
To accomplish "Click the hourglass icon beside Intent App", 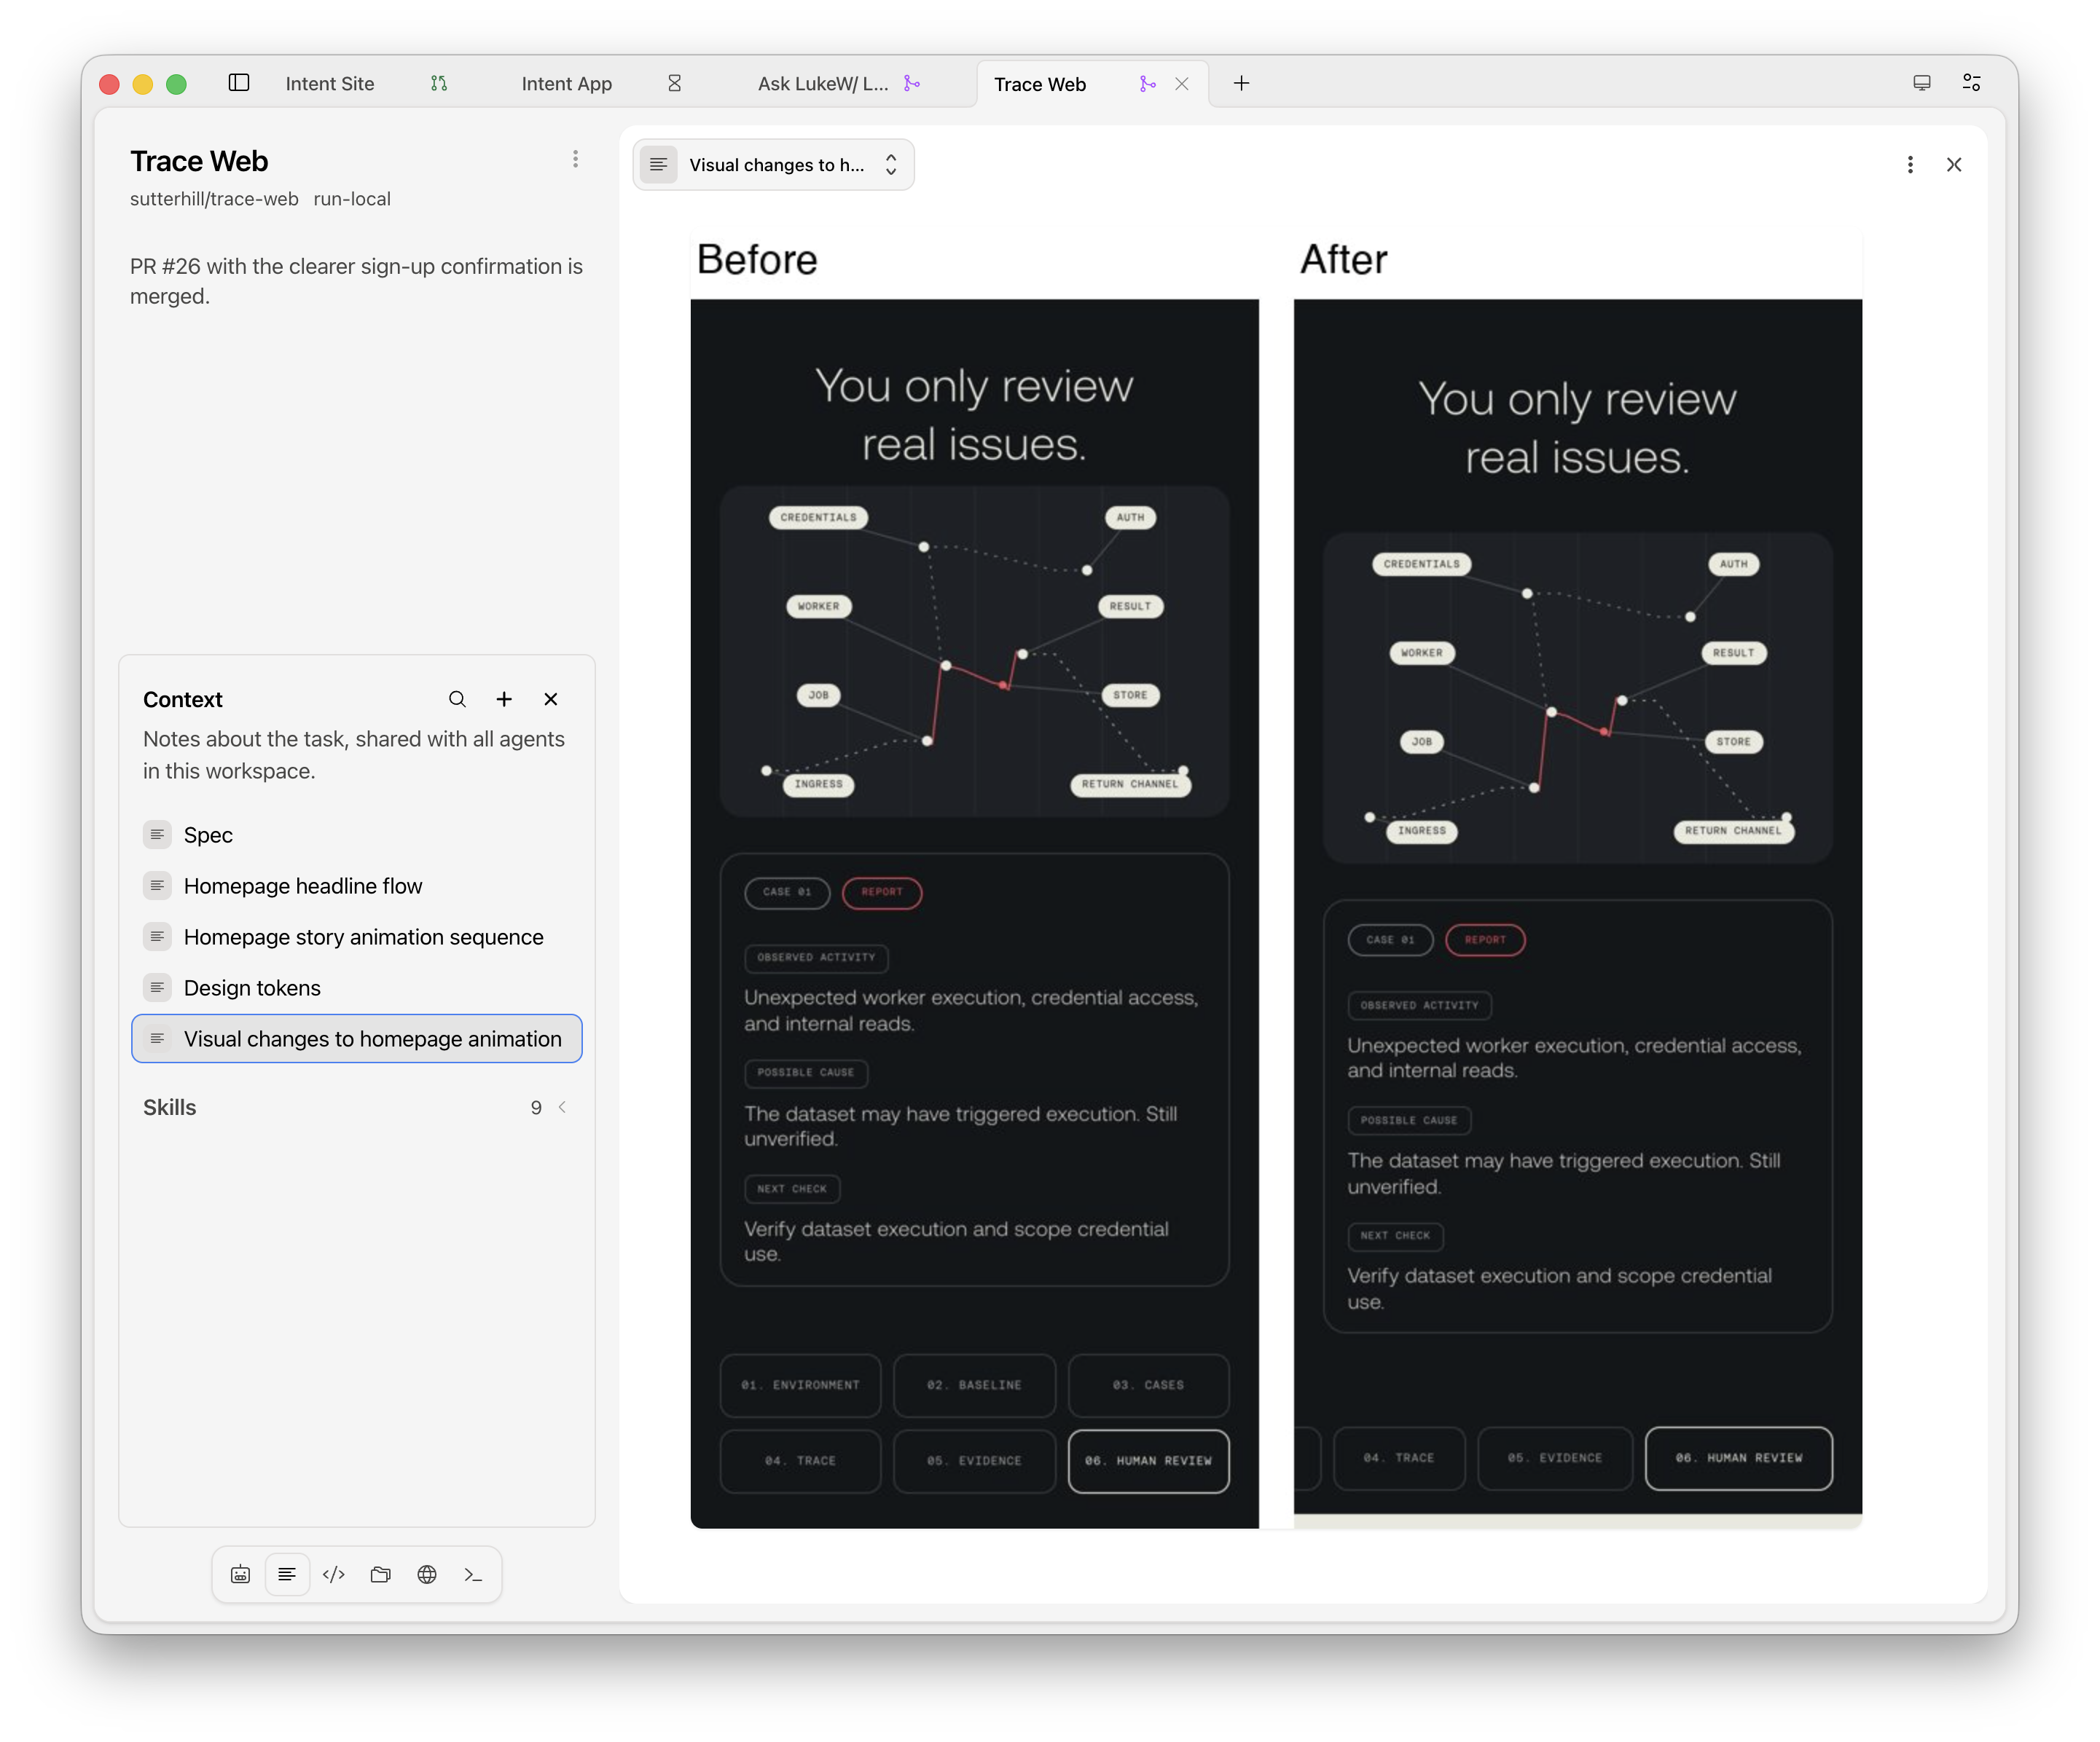I will point(675,83).
